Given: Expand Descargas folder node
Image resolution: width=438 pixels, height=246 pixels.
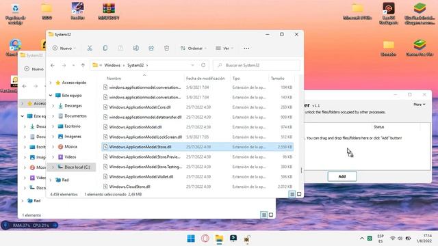Looking at the screenshot, I should pyautogui.click(x=53, y=106).
